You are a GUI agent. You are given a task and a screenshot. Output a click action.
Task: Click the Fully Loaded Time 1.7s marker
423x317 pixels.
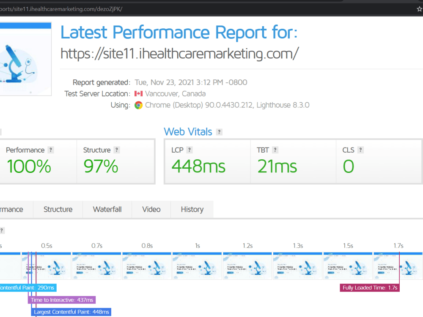click(370, 287)
